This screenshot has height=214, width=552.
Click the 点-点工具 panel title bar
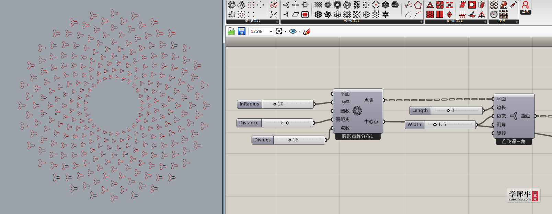point(252,21)
